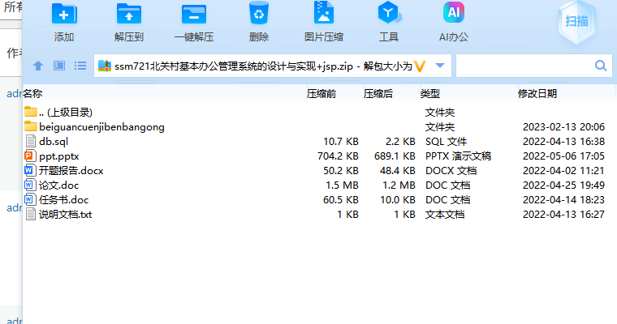Sort by the 修改日期 column header
This screenshot has width=617, height=324.
[537, 94]
